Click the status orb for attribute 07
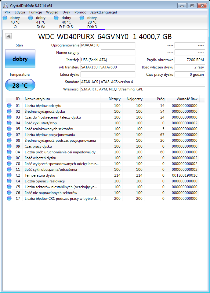Image resolution: width=210 pixels, height=293 pixels. [x=9, y=134]
